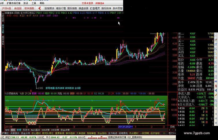
Task: Open the 主力轨迹 bottom tab
Action: tap(113, 133)
